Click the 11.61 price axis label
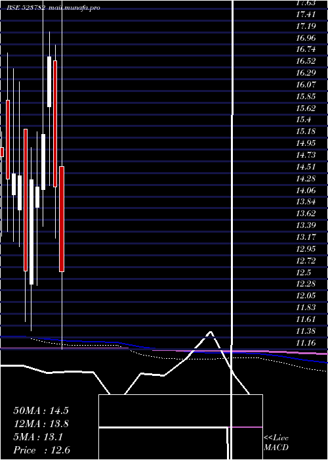The height and width of the screenshot is (460, 328). coord(306,319)
